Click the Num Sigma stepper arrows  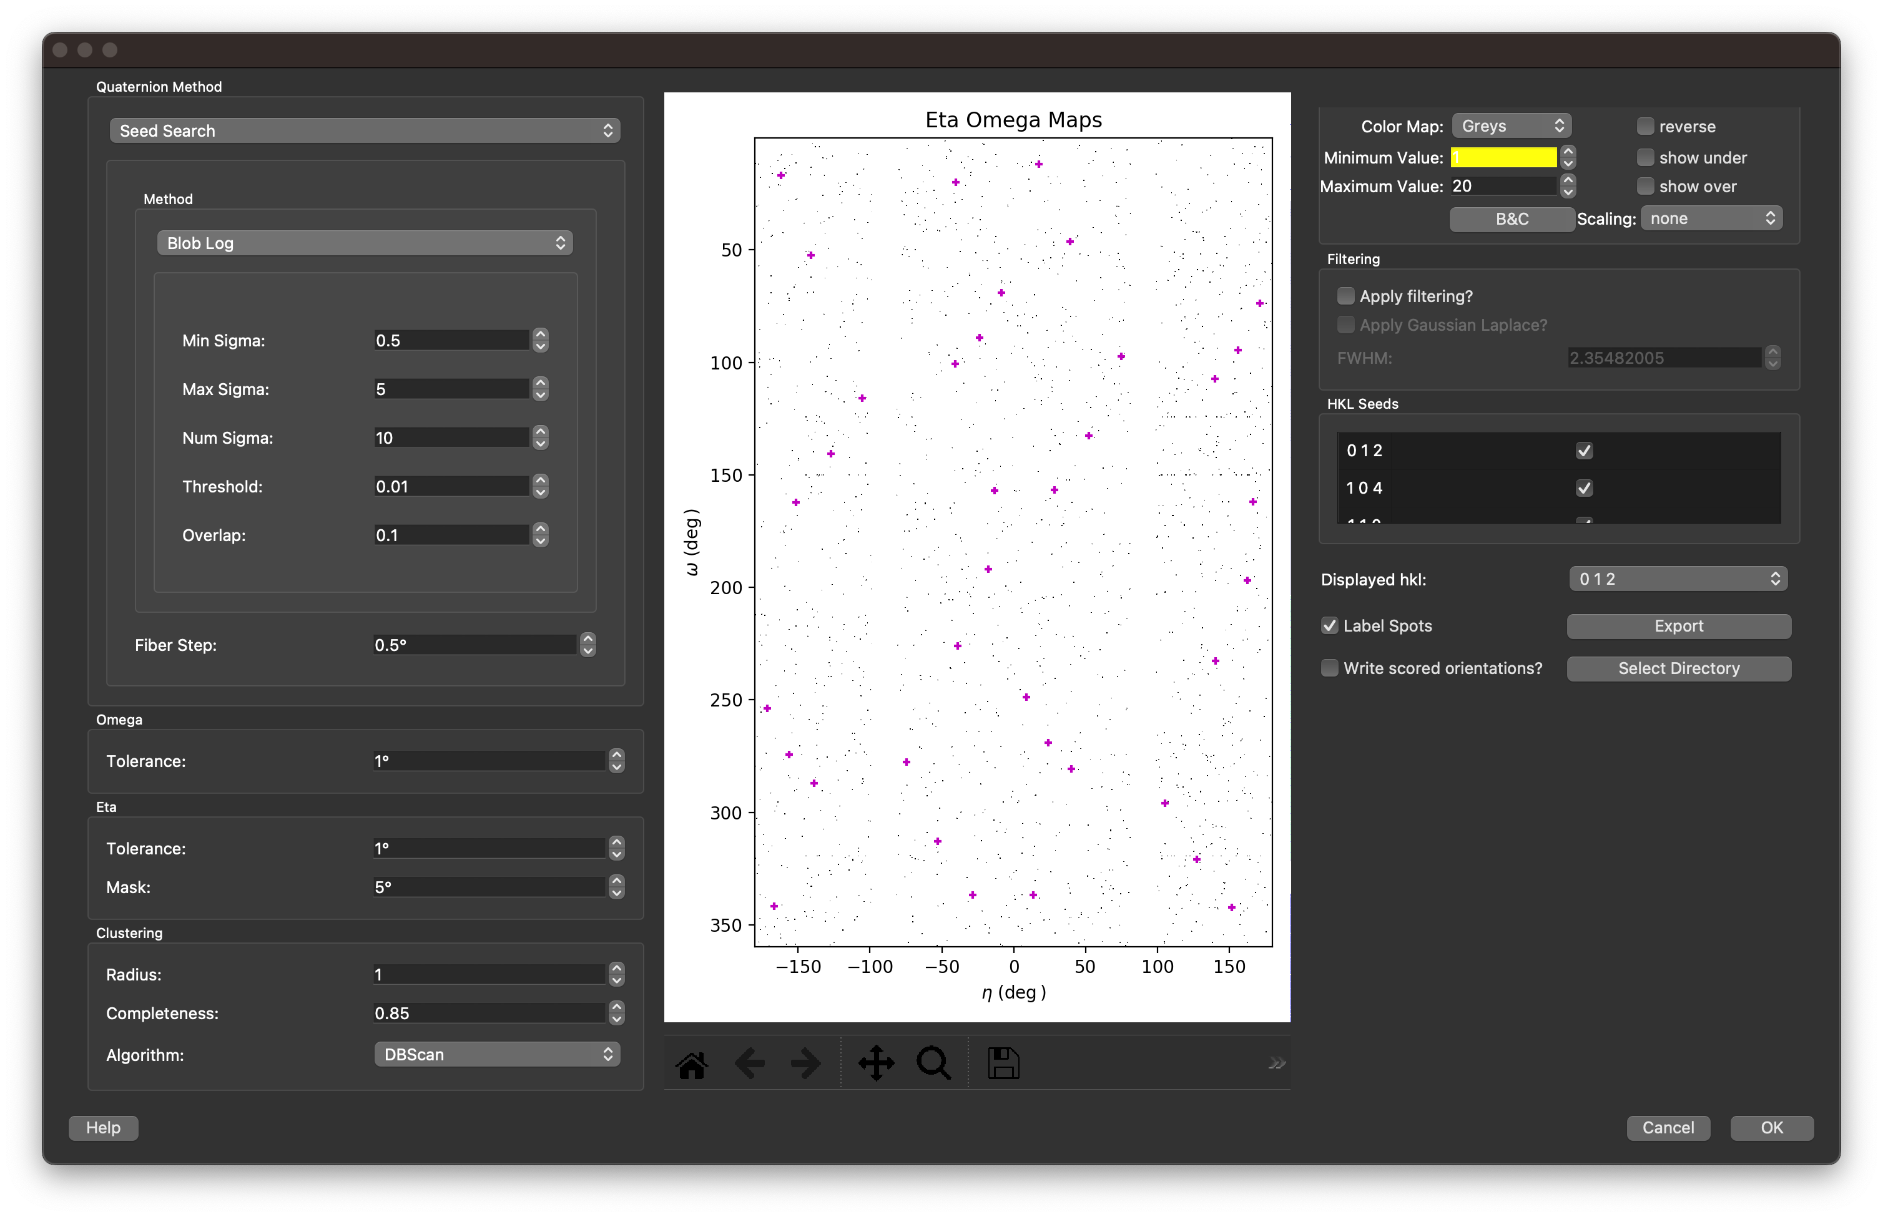[x=540, y=437]
